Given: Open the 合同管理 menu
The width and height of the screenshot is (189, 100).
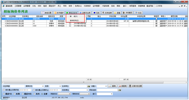Looking at the screenshot, I should 27,6.
